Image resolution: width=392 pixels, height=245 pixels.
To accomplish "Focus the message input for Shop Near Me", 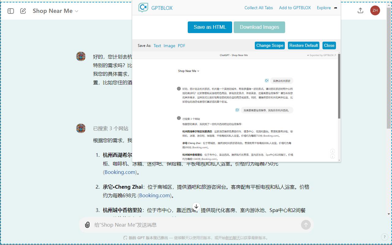I will [196, 225].
